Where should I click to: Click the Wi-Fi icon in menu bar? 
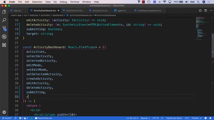click(x=165, y=2)
